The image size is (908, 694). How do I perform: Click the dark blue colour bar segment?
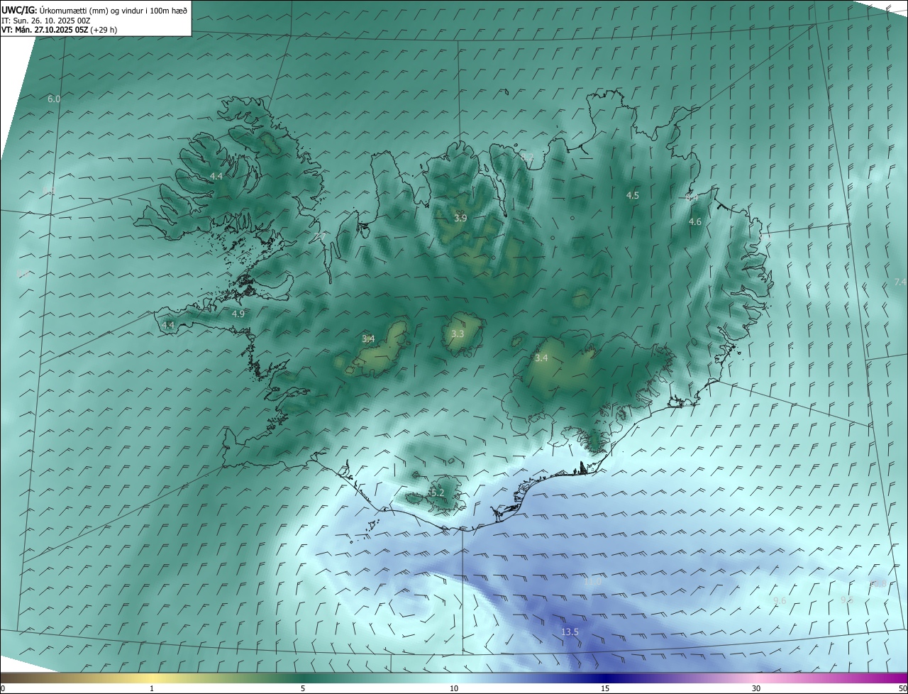pyautogui.click(x=605, y=678)
